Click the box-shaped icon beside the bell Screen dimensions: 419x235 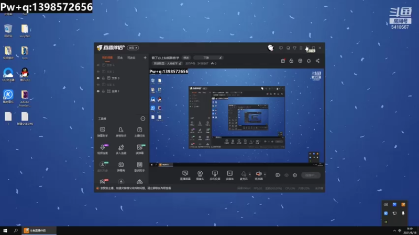[300, 61]
